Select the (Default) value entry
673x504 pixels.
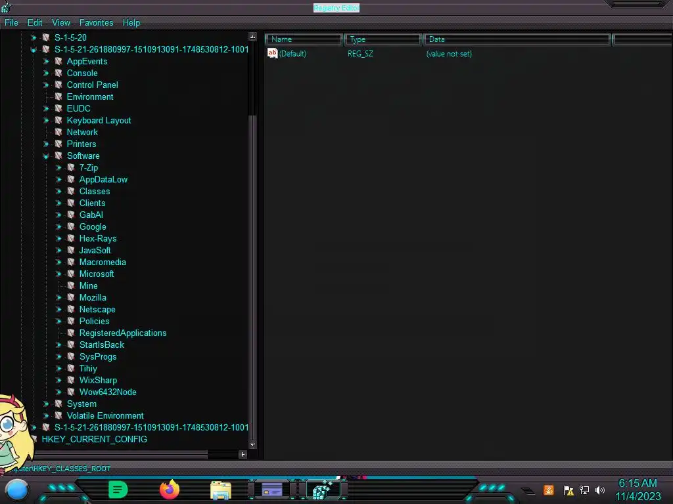click(x=292, y=54)
